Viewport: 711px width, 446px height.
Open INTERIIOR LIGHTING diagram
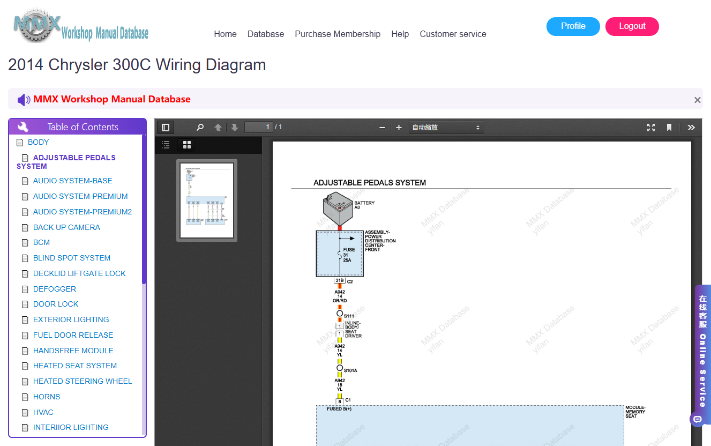pos(71,427)
